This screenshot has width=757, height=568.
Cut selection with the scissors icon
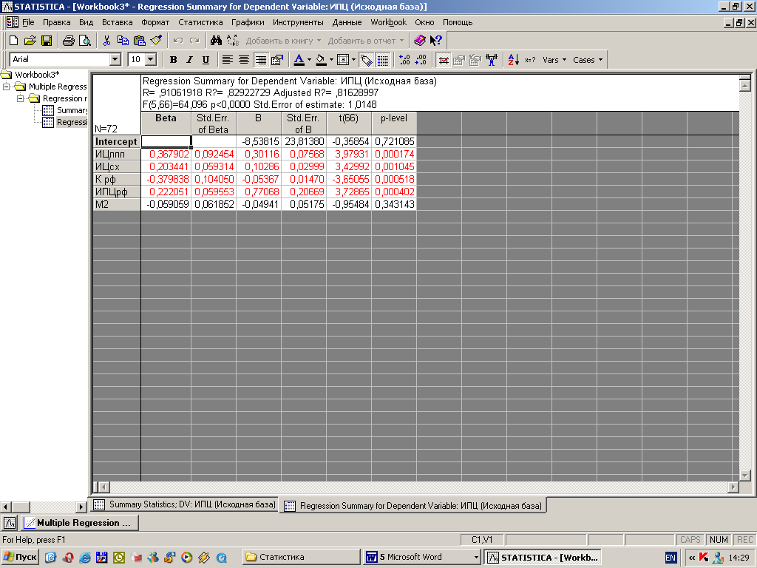[x=106, y=41]
